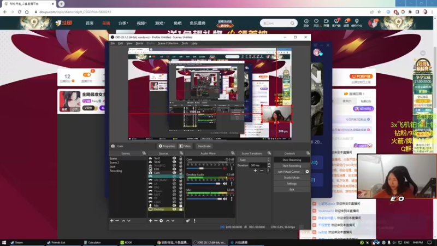Viewport: 437px width, 246px height.
Task: Open the OBS Docks menu
Action: coord(139,43)
